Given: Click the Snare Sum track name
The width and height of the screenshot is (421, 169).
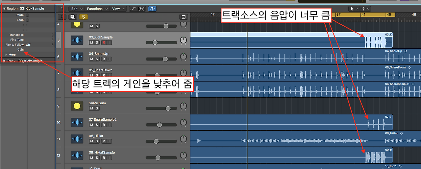Looking at the screenshot, I should click(97, 103).
